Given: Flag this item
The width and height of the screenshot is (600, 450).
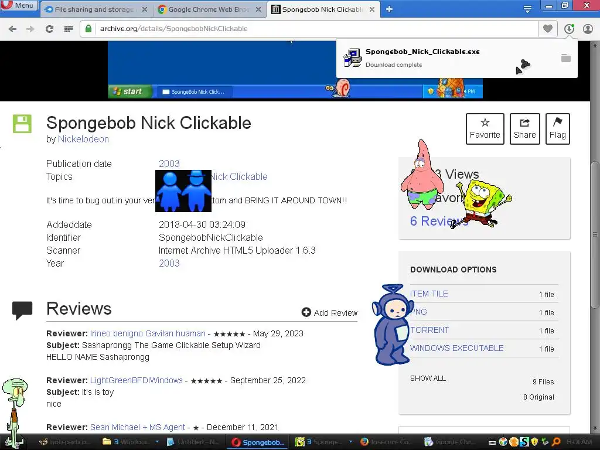Looking at the screenshot, I should (558, 129).
